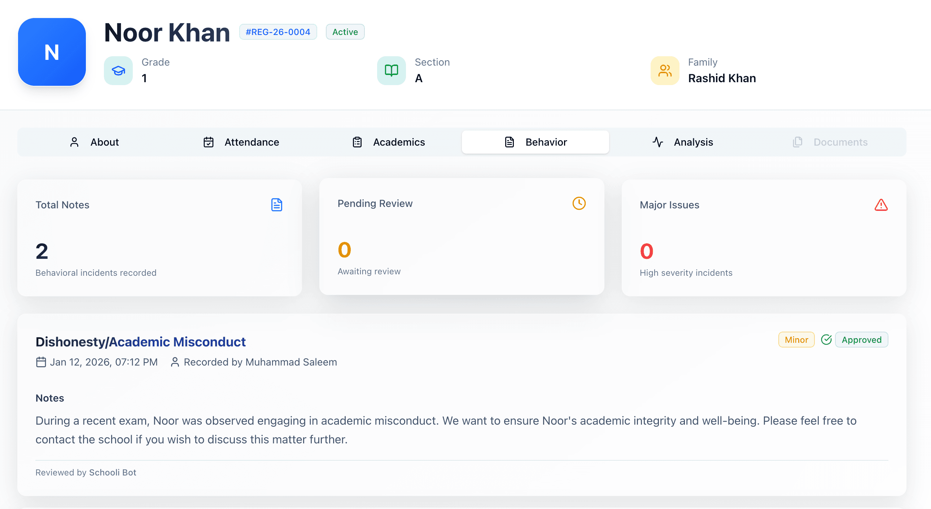Click the Analysis waveform icon

click(x=657, y=142)
